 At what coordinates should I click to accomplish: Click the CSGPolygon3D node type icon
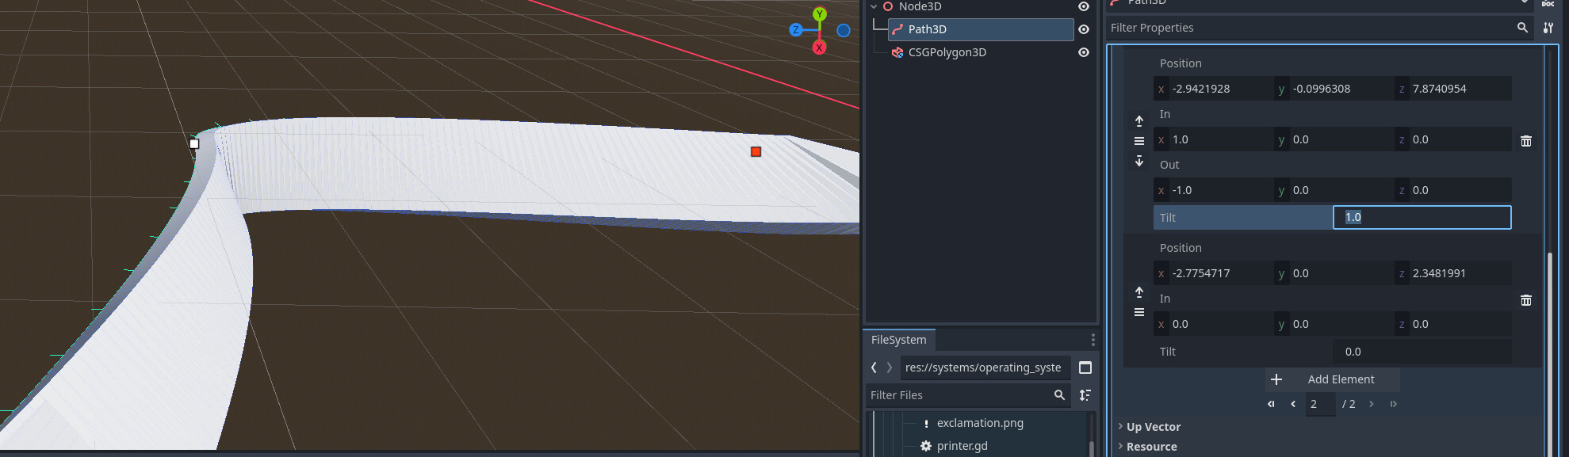click(x=897, y=52)
